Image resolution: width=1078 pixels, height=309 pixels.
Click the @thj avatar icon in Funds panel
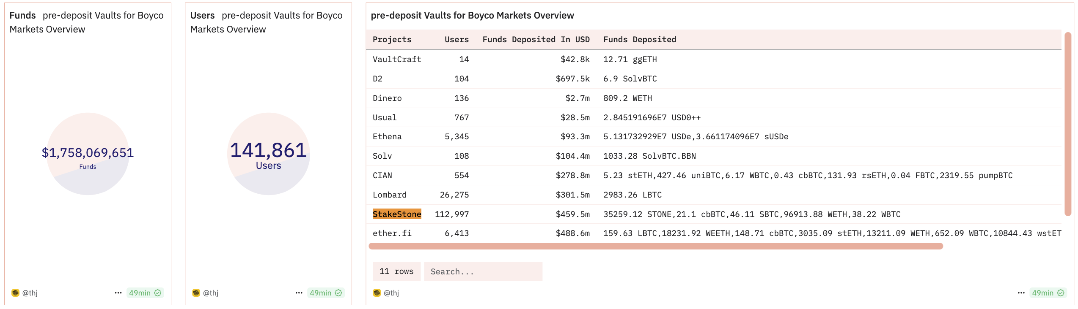pos(16,293)
